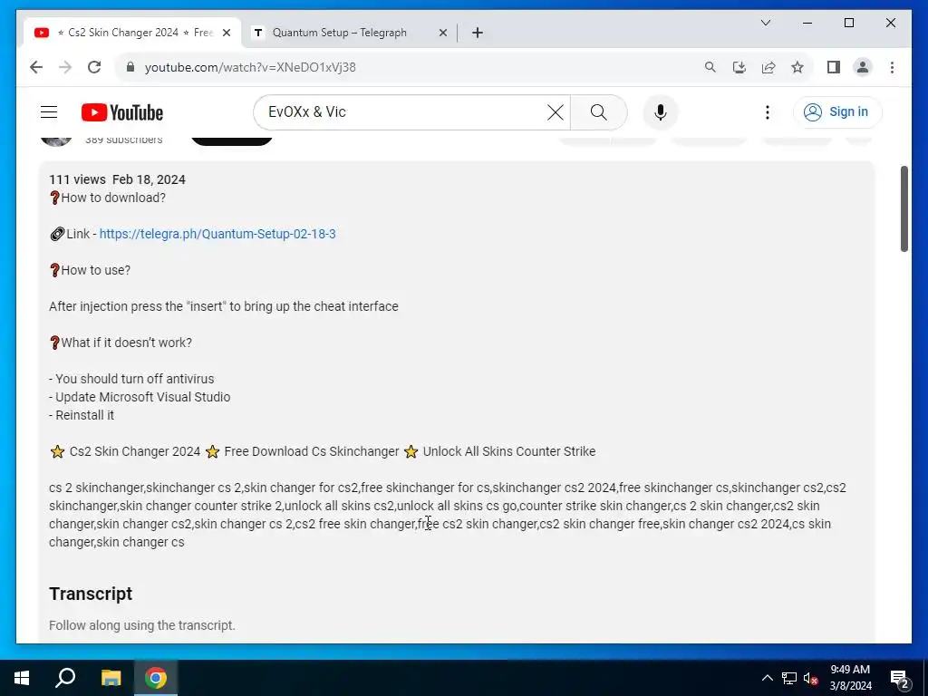This screenshot has height=696, width=928.
Task: Click 'Unlock All Skins Counter Strike' text
Action: [509, 451]
